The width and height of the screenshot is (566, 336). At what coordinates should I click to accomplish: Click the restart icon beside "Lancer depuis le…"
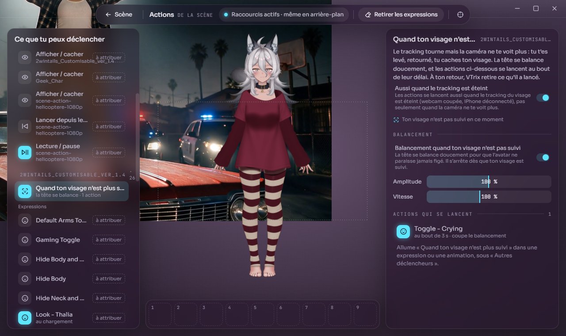pos(25,126)
